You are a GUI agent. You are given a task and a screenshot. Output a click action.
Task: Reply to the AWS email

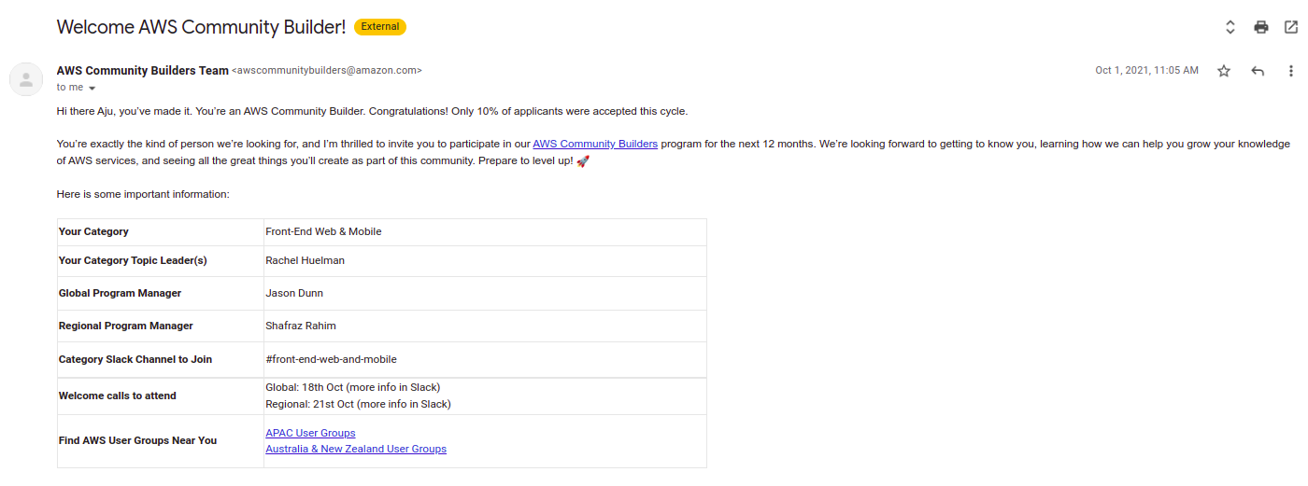[1258, 71]
